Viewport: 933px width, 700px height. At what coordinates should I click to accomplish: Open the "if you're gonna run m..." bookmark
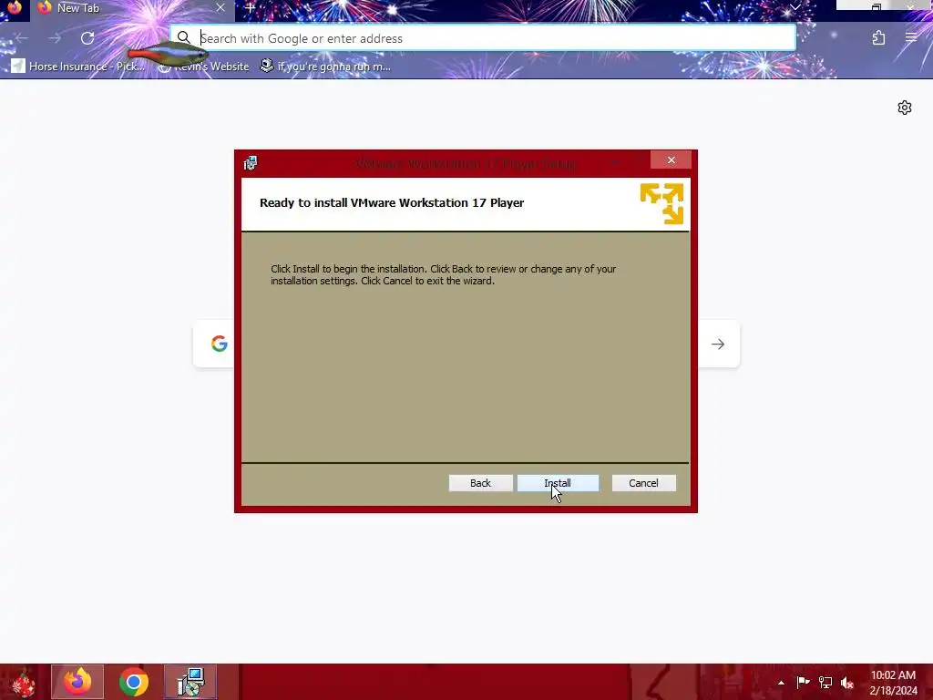[x=325, y=66]
